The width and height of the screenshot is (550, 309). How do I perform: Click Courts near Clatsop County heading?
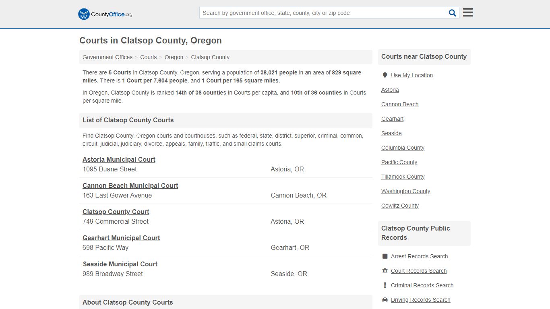click(x=424, y=57)
